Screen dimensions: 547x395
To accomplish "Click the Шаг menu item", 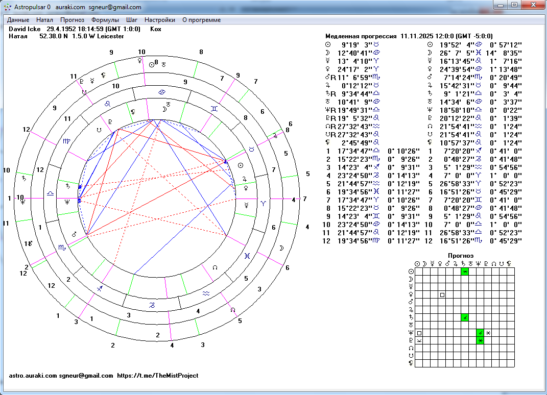I will click(x=132, y=20).
